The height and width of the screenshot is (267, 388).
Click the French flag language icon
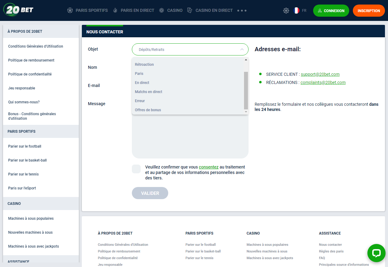click(296, 11)
